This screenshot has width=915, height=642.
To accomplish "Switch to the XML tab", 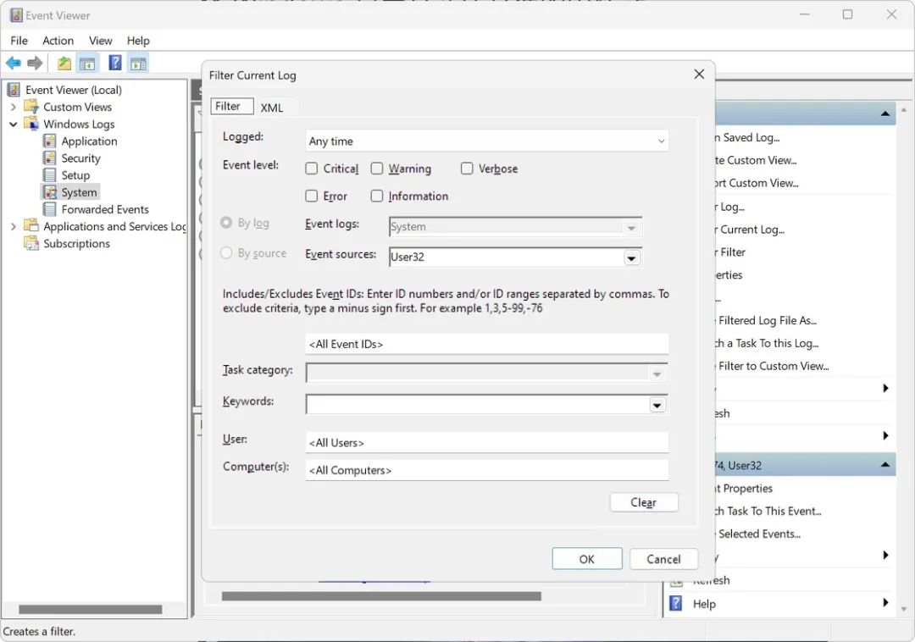I will 272,108.
